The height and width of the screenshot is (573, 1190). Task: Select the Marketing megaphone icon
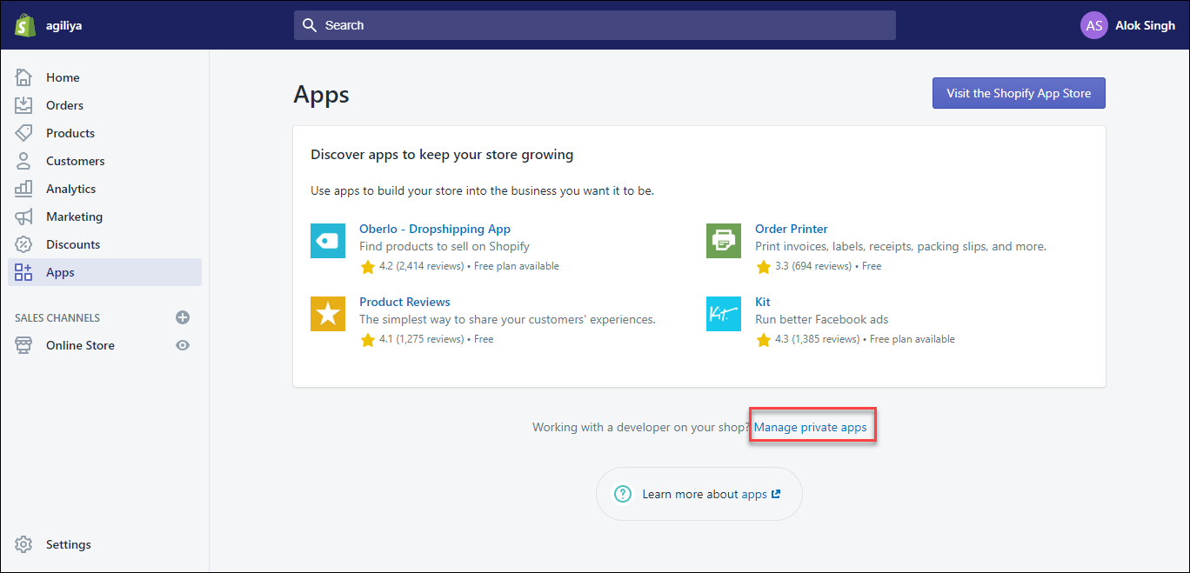click(24, 216)
